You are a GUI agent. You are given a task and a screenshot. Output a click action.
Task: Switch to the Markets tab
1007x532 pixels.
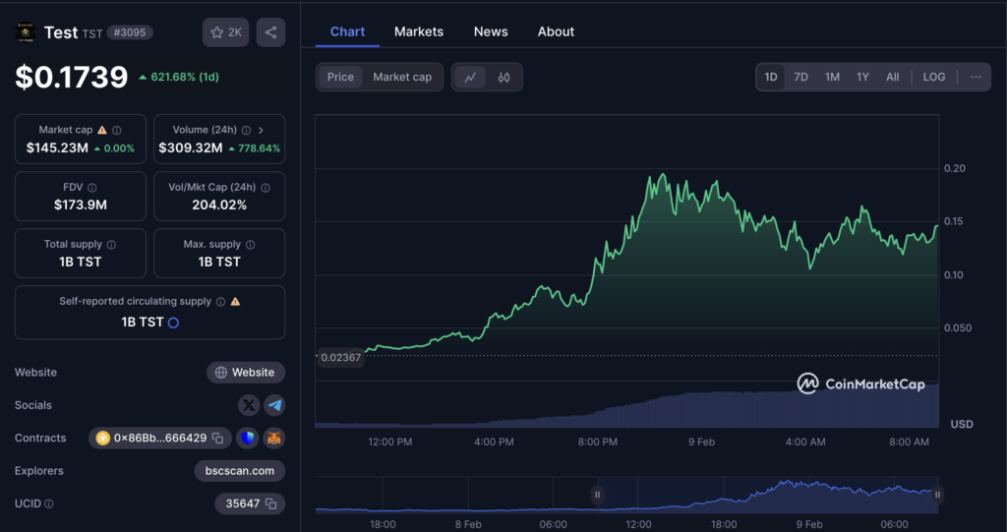click(x=419, y=31)
